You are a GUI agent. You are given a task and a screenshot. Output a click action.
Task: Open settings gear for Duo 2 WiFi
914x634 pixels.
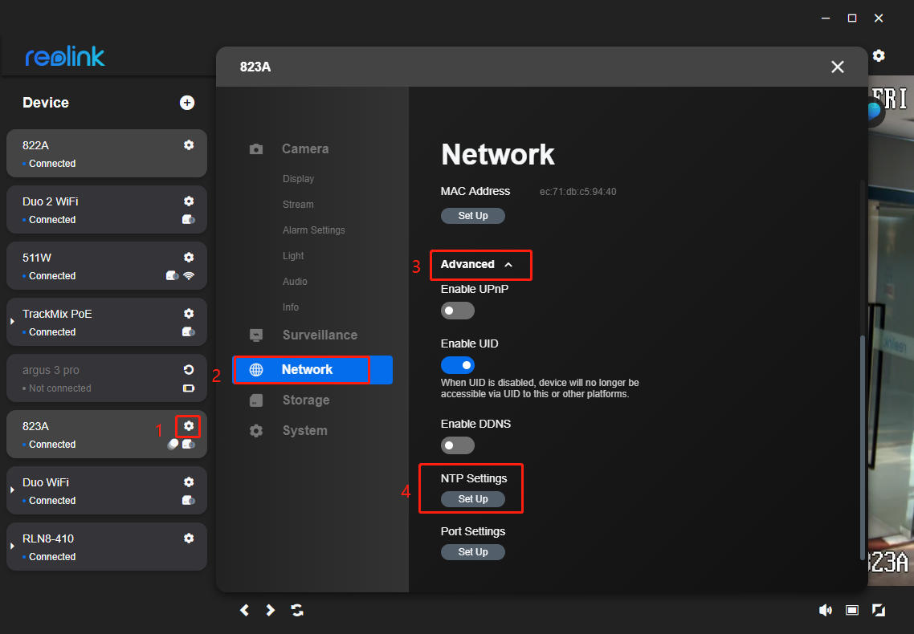(189, 201)
